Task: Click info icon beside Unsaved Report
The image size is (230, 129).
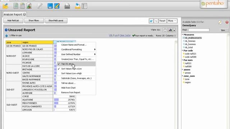Action: [6, 30]
